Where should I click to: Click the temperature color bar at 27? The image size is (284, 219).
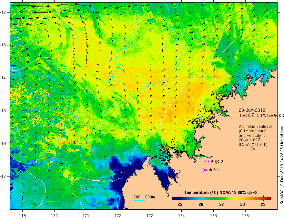(x=221, y=199)
